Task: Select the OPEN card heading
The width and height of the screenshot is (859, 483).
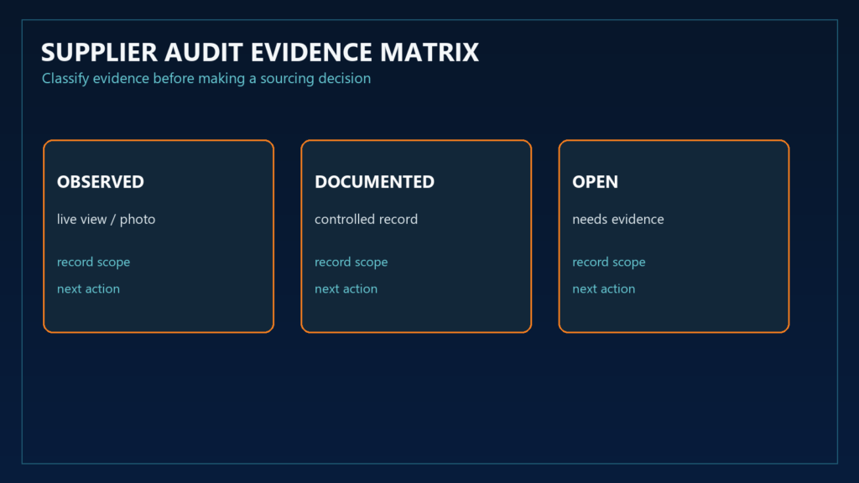Action: point(595,182)
